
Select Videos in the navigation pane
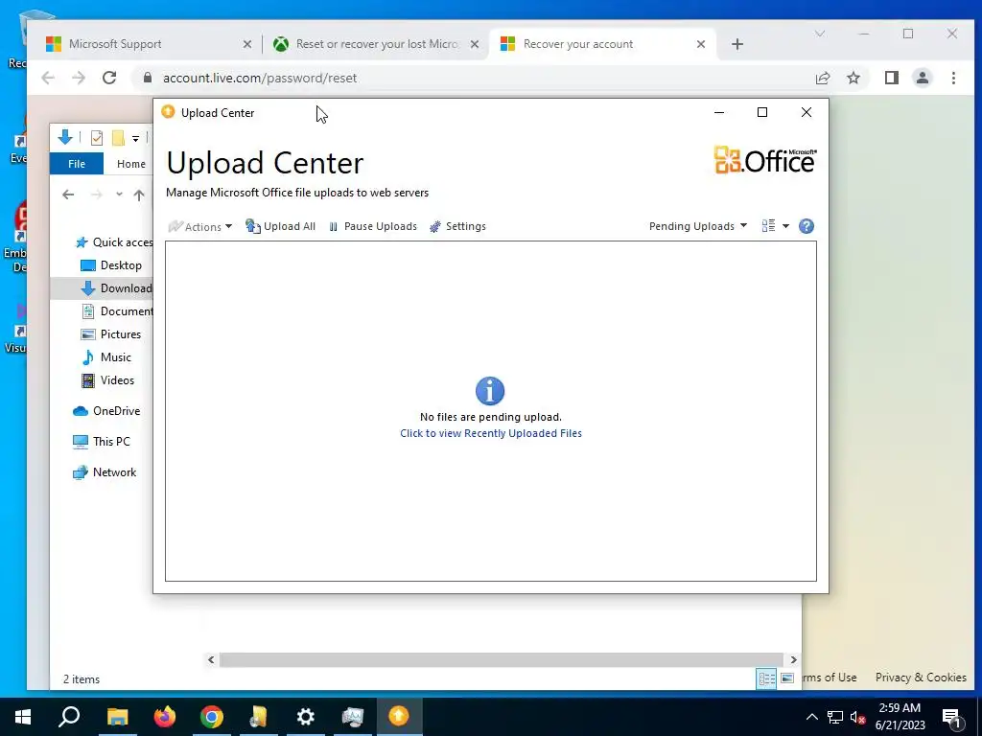107,380
